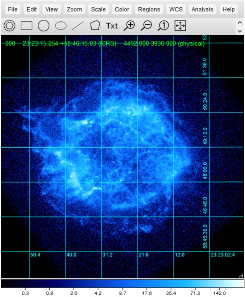Viewport: 245px width, 297px height.
Task: Select the annulus region tool
Action: click(9, 26)
